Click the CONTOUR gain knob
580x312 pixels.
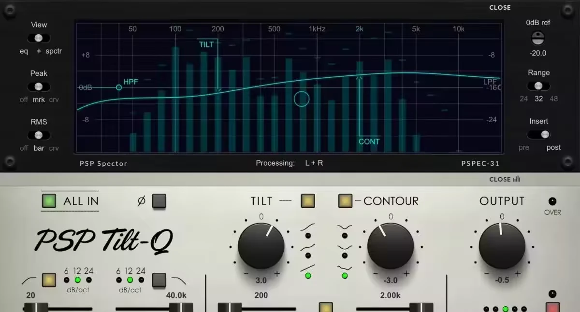click(x=391, y=246)
